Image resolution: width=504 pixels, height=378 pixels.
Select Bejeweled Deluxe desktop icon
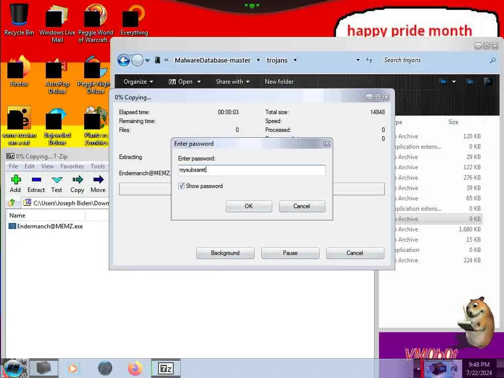click(57, 126)
